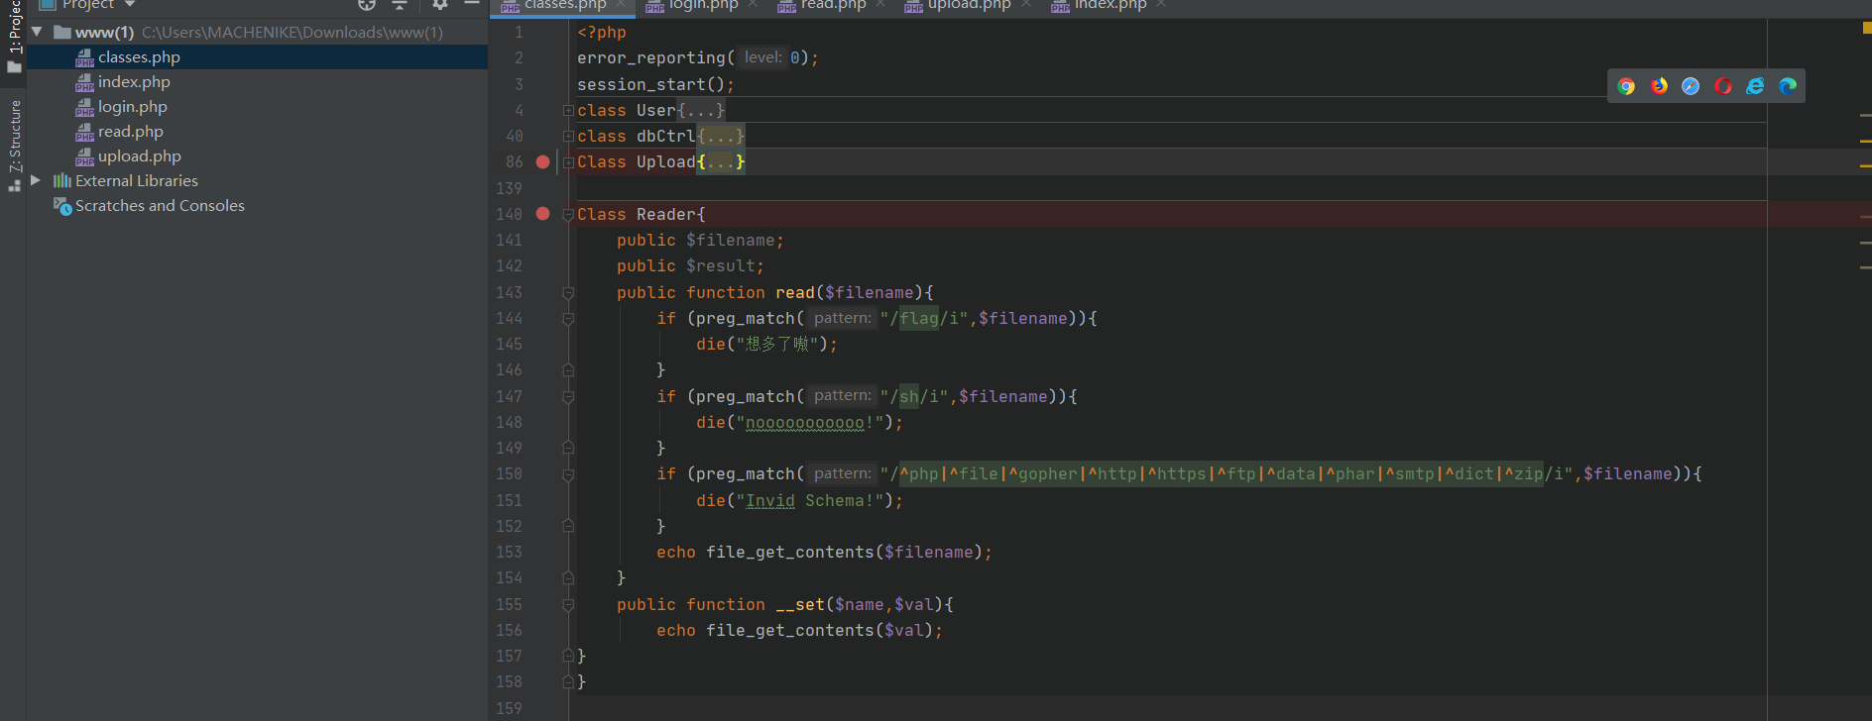Expand folded Class Upload at line 86

coord(568,161)
